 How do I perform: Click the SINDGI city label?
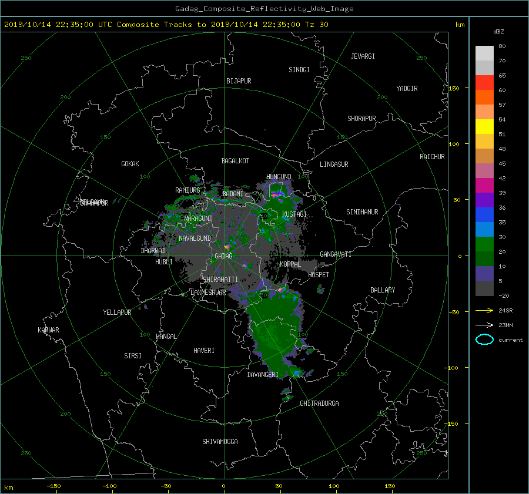click(299, 70)
